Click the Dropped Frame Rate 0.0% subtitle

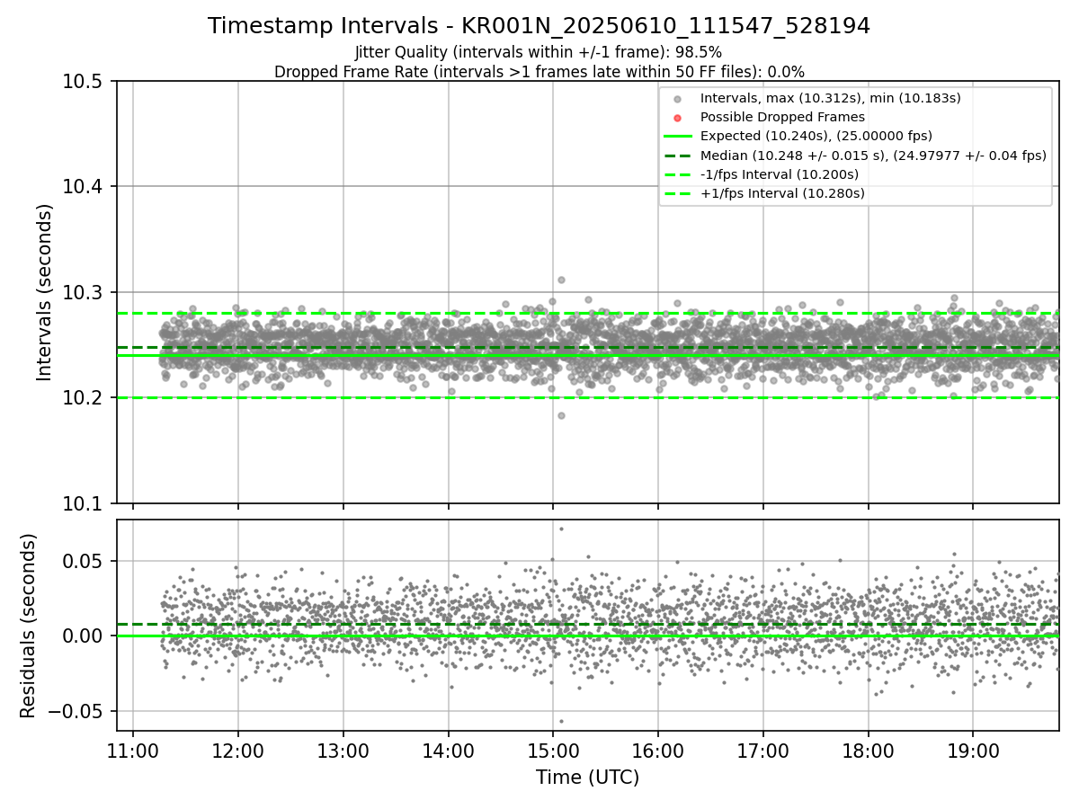tap(539, 71)
